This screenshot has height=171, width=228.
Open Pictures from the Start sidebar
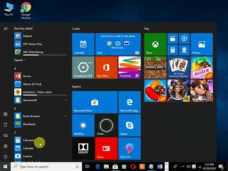click(6, 135)
